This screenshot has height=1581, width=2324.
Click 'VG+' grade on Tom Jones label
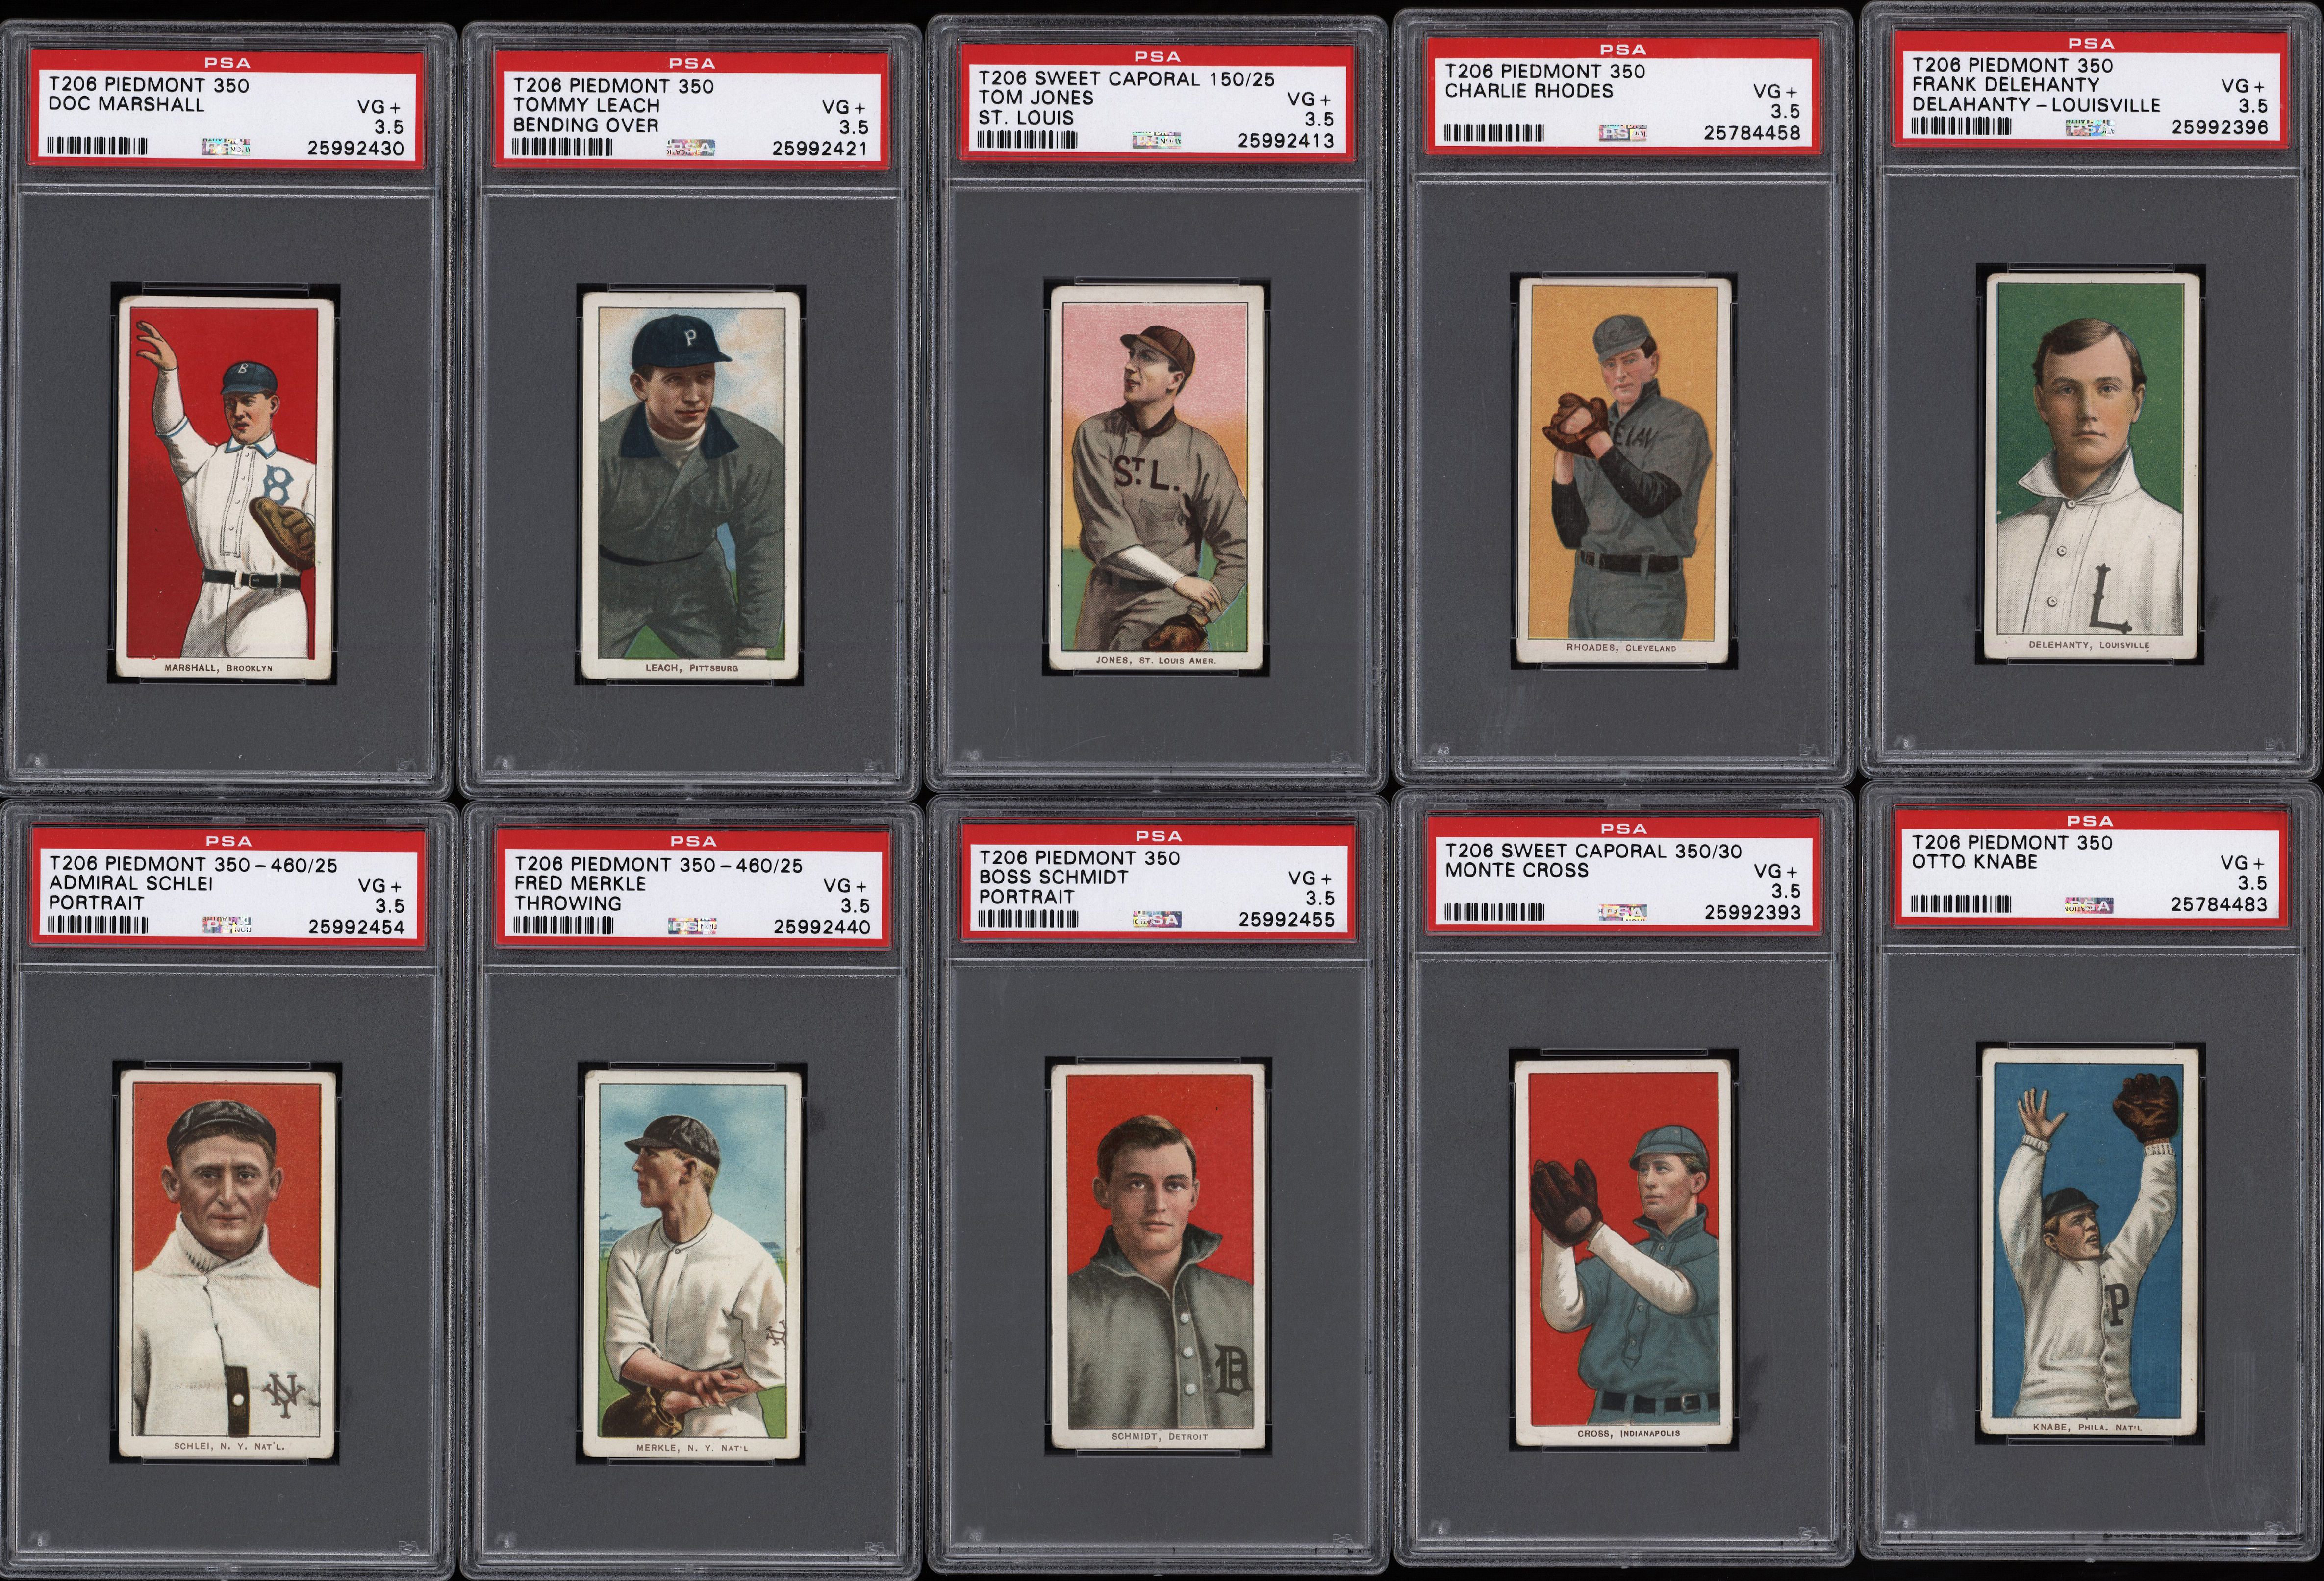pyautogui.click(x=1309, y=99)
